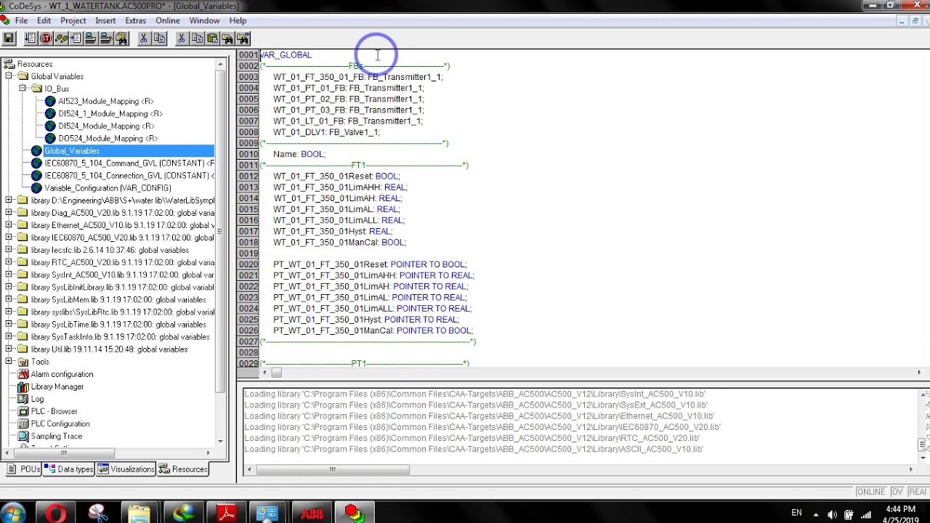Click the Toggle breakpoint toolbar icon
Image resolution: width=930 pixels, height=523 pixels.
point(76,38)
